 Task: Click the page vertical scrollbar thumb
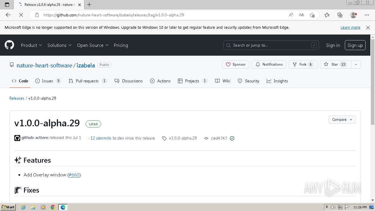373,82
